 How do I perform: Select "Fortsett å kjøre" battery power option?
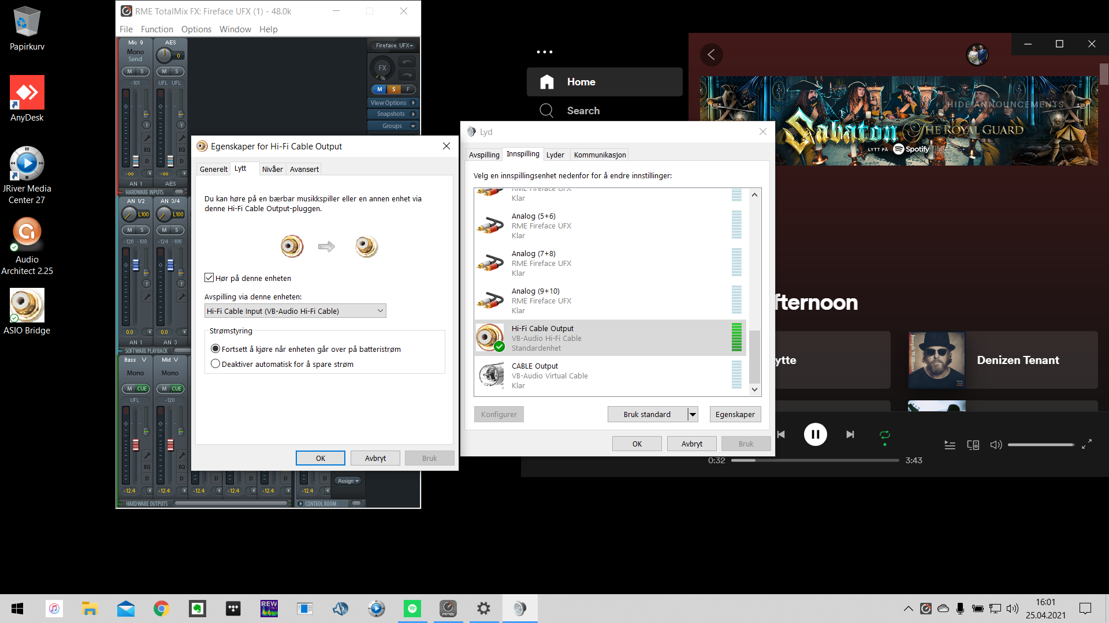click(x=215, y=349)
